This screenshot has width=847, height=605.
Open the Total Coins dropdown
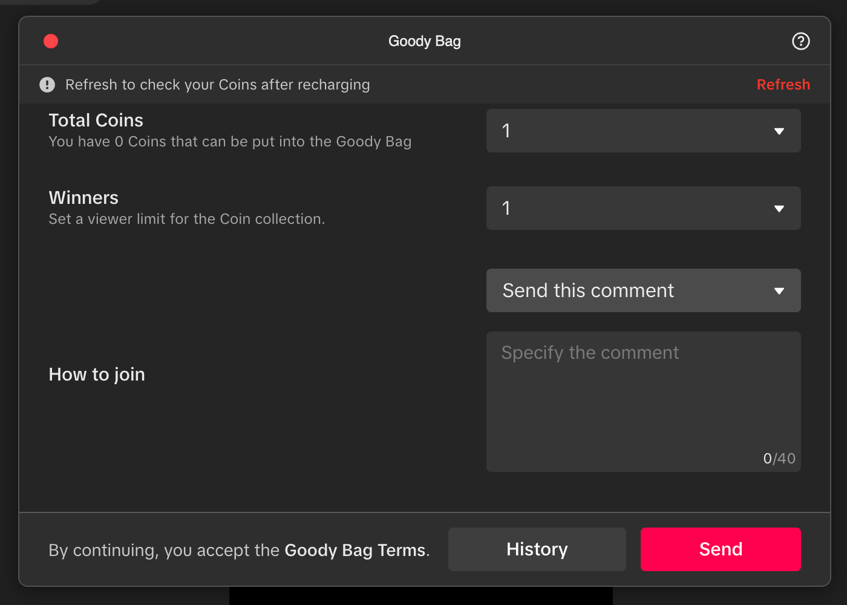[x=643, y=131]
